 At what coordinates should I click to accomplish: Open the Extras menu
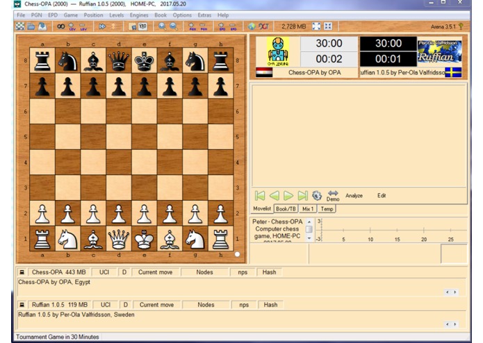pos(204,15)
